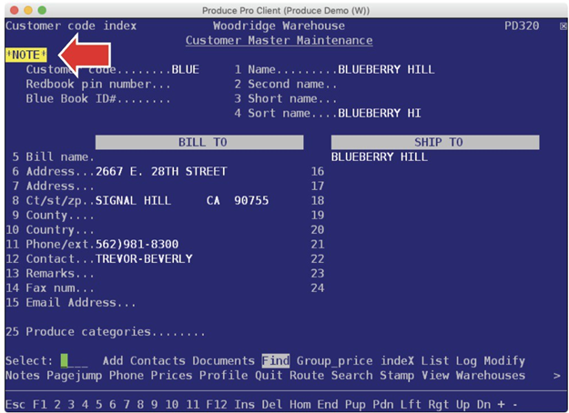Click the more options arrow at menu end

[556, 376]
